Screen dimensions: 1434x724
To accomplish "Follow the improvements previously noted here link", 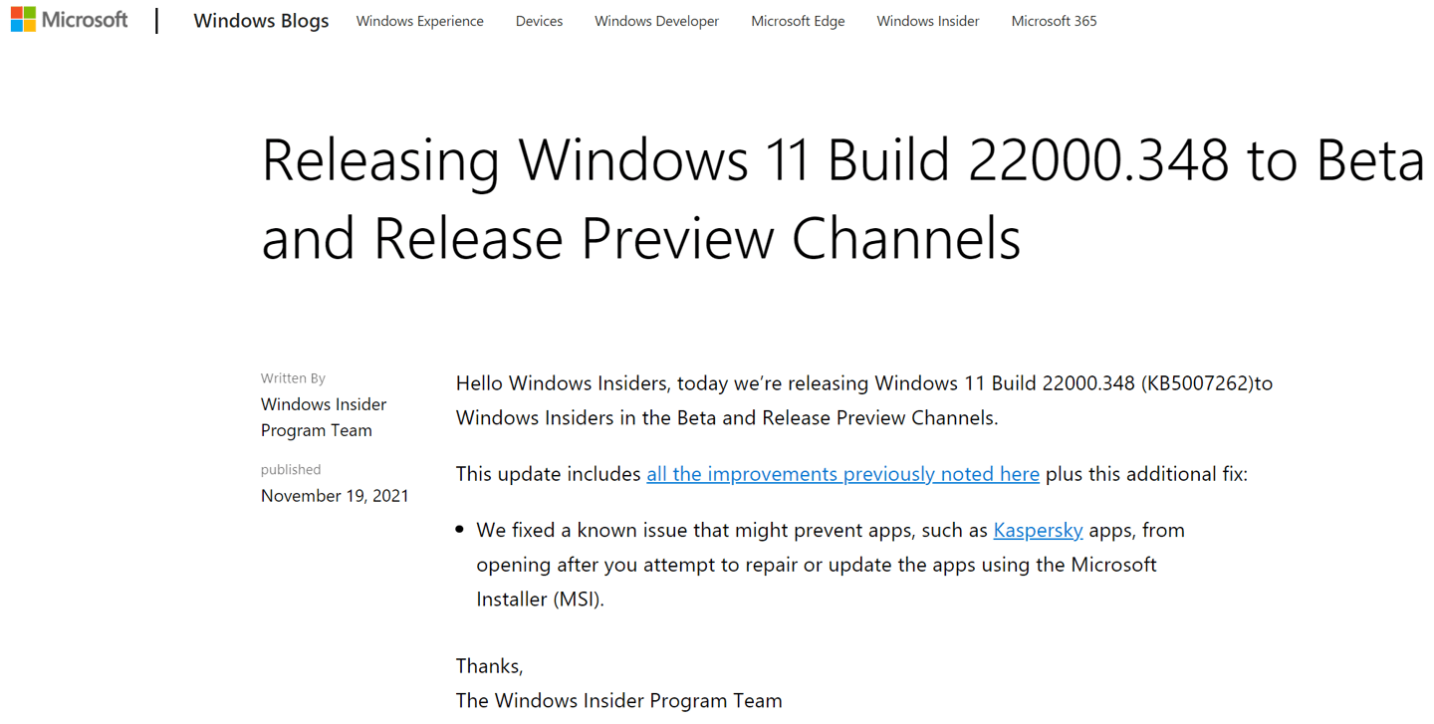I will click(842, 473).
